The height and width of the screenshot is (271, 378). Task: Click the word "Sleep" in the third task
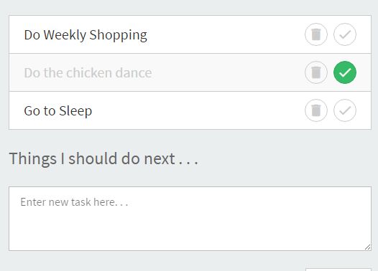coord(75,111)
